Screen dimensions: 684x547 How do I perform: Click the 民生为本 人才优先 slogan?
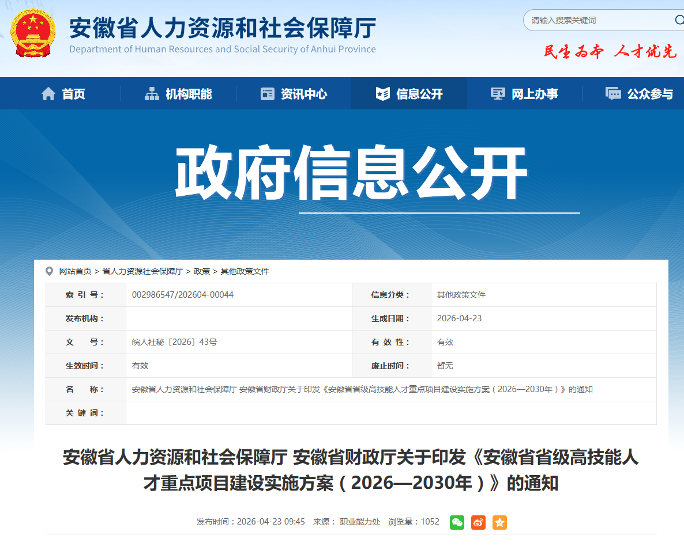coord(610,51)
